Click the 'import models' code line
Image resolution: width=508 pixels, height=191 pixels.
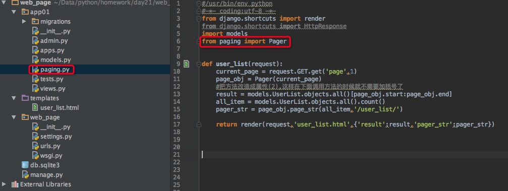pos(224,34)
